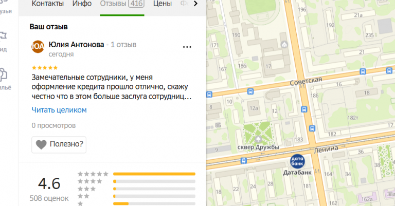The height and width of the screenshot is (206, 395).
Task: Click the "508 оценок" label
Action: point(49,198)
